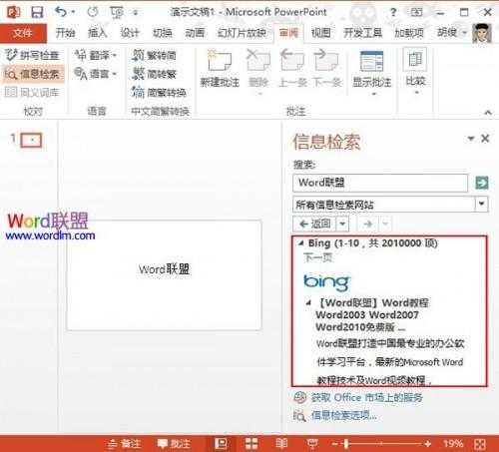The width and height of the screenshot is (499, 452).
Task: Switch to the Design (设计) tab
Action: [x=130, y=33]
